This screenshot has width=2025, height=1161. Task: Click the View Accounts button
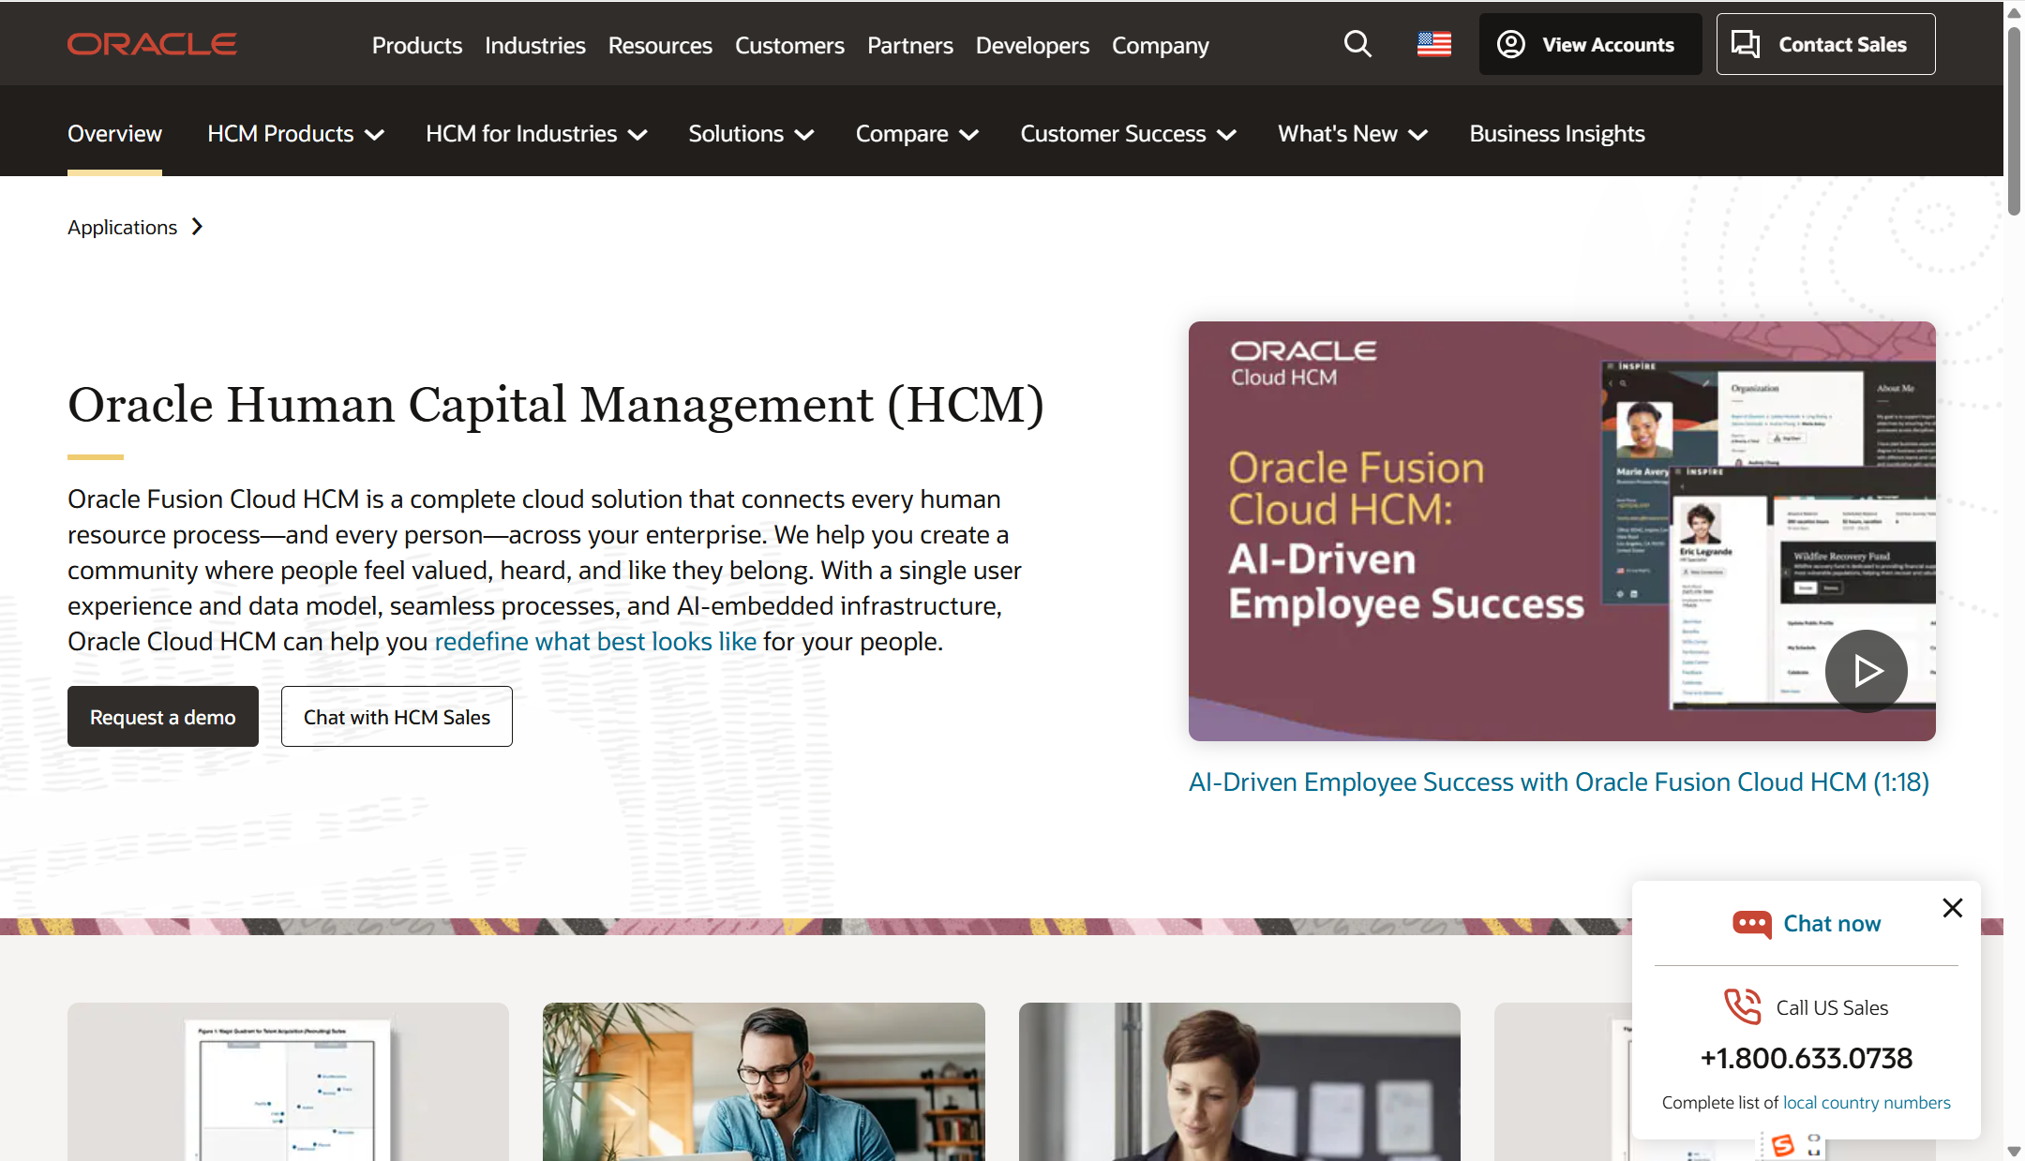coord(1590,44)
